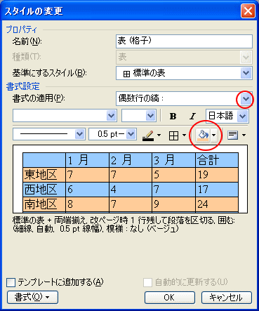Screen dimensions: 259x311
Task: Click the table borders grid icon
Action: 173,135
